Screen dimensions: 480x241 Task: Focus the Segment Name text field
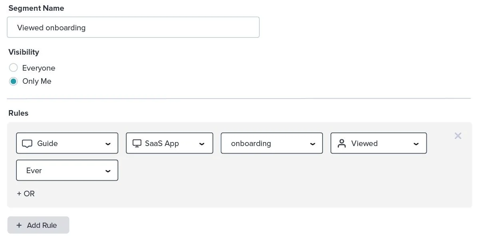(133, 28)
